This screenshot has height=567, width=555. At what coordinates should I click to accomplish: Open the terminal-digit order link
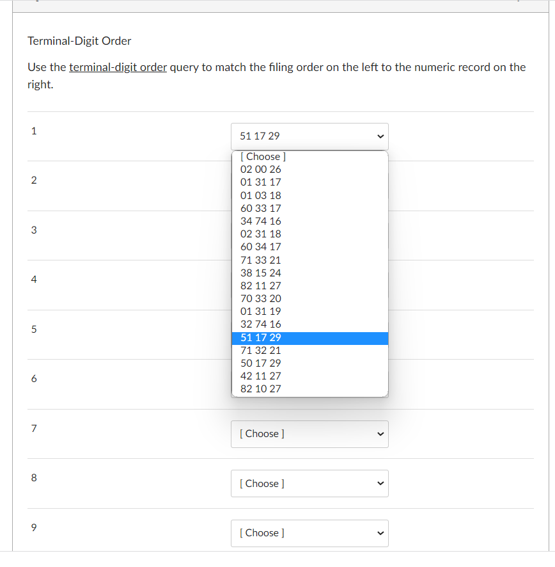tap(118, 67)
